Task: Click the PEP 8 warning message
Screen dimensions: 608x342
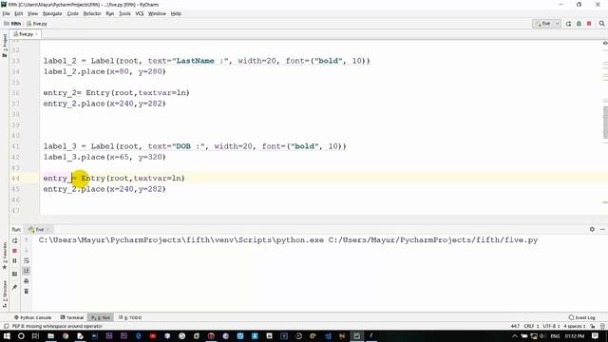Action: tap(57, 326)
